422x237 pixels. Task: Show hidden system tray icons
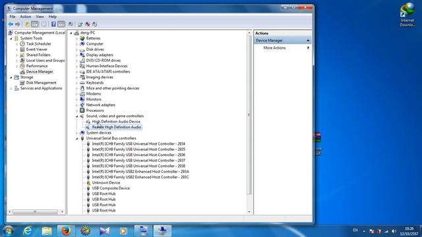point(364,231)
